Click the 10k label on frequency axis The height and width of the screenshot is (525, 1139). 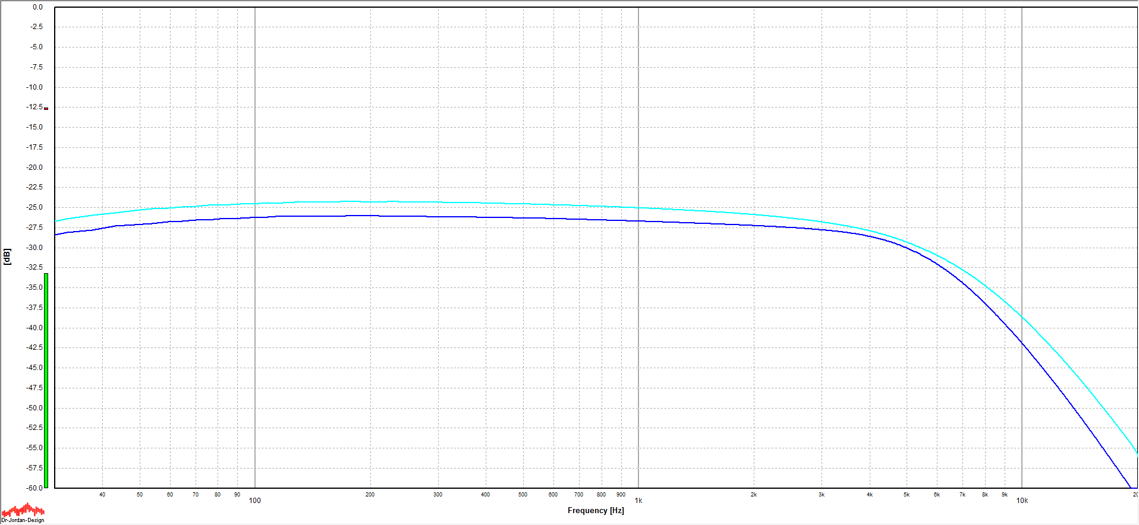(1022, 501)
